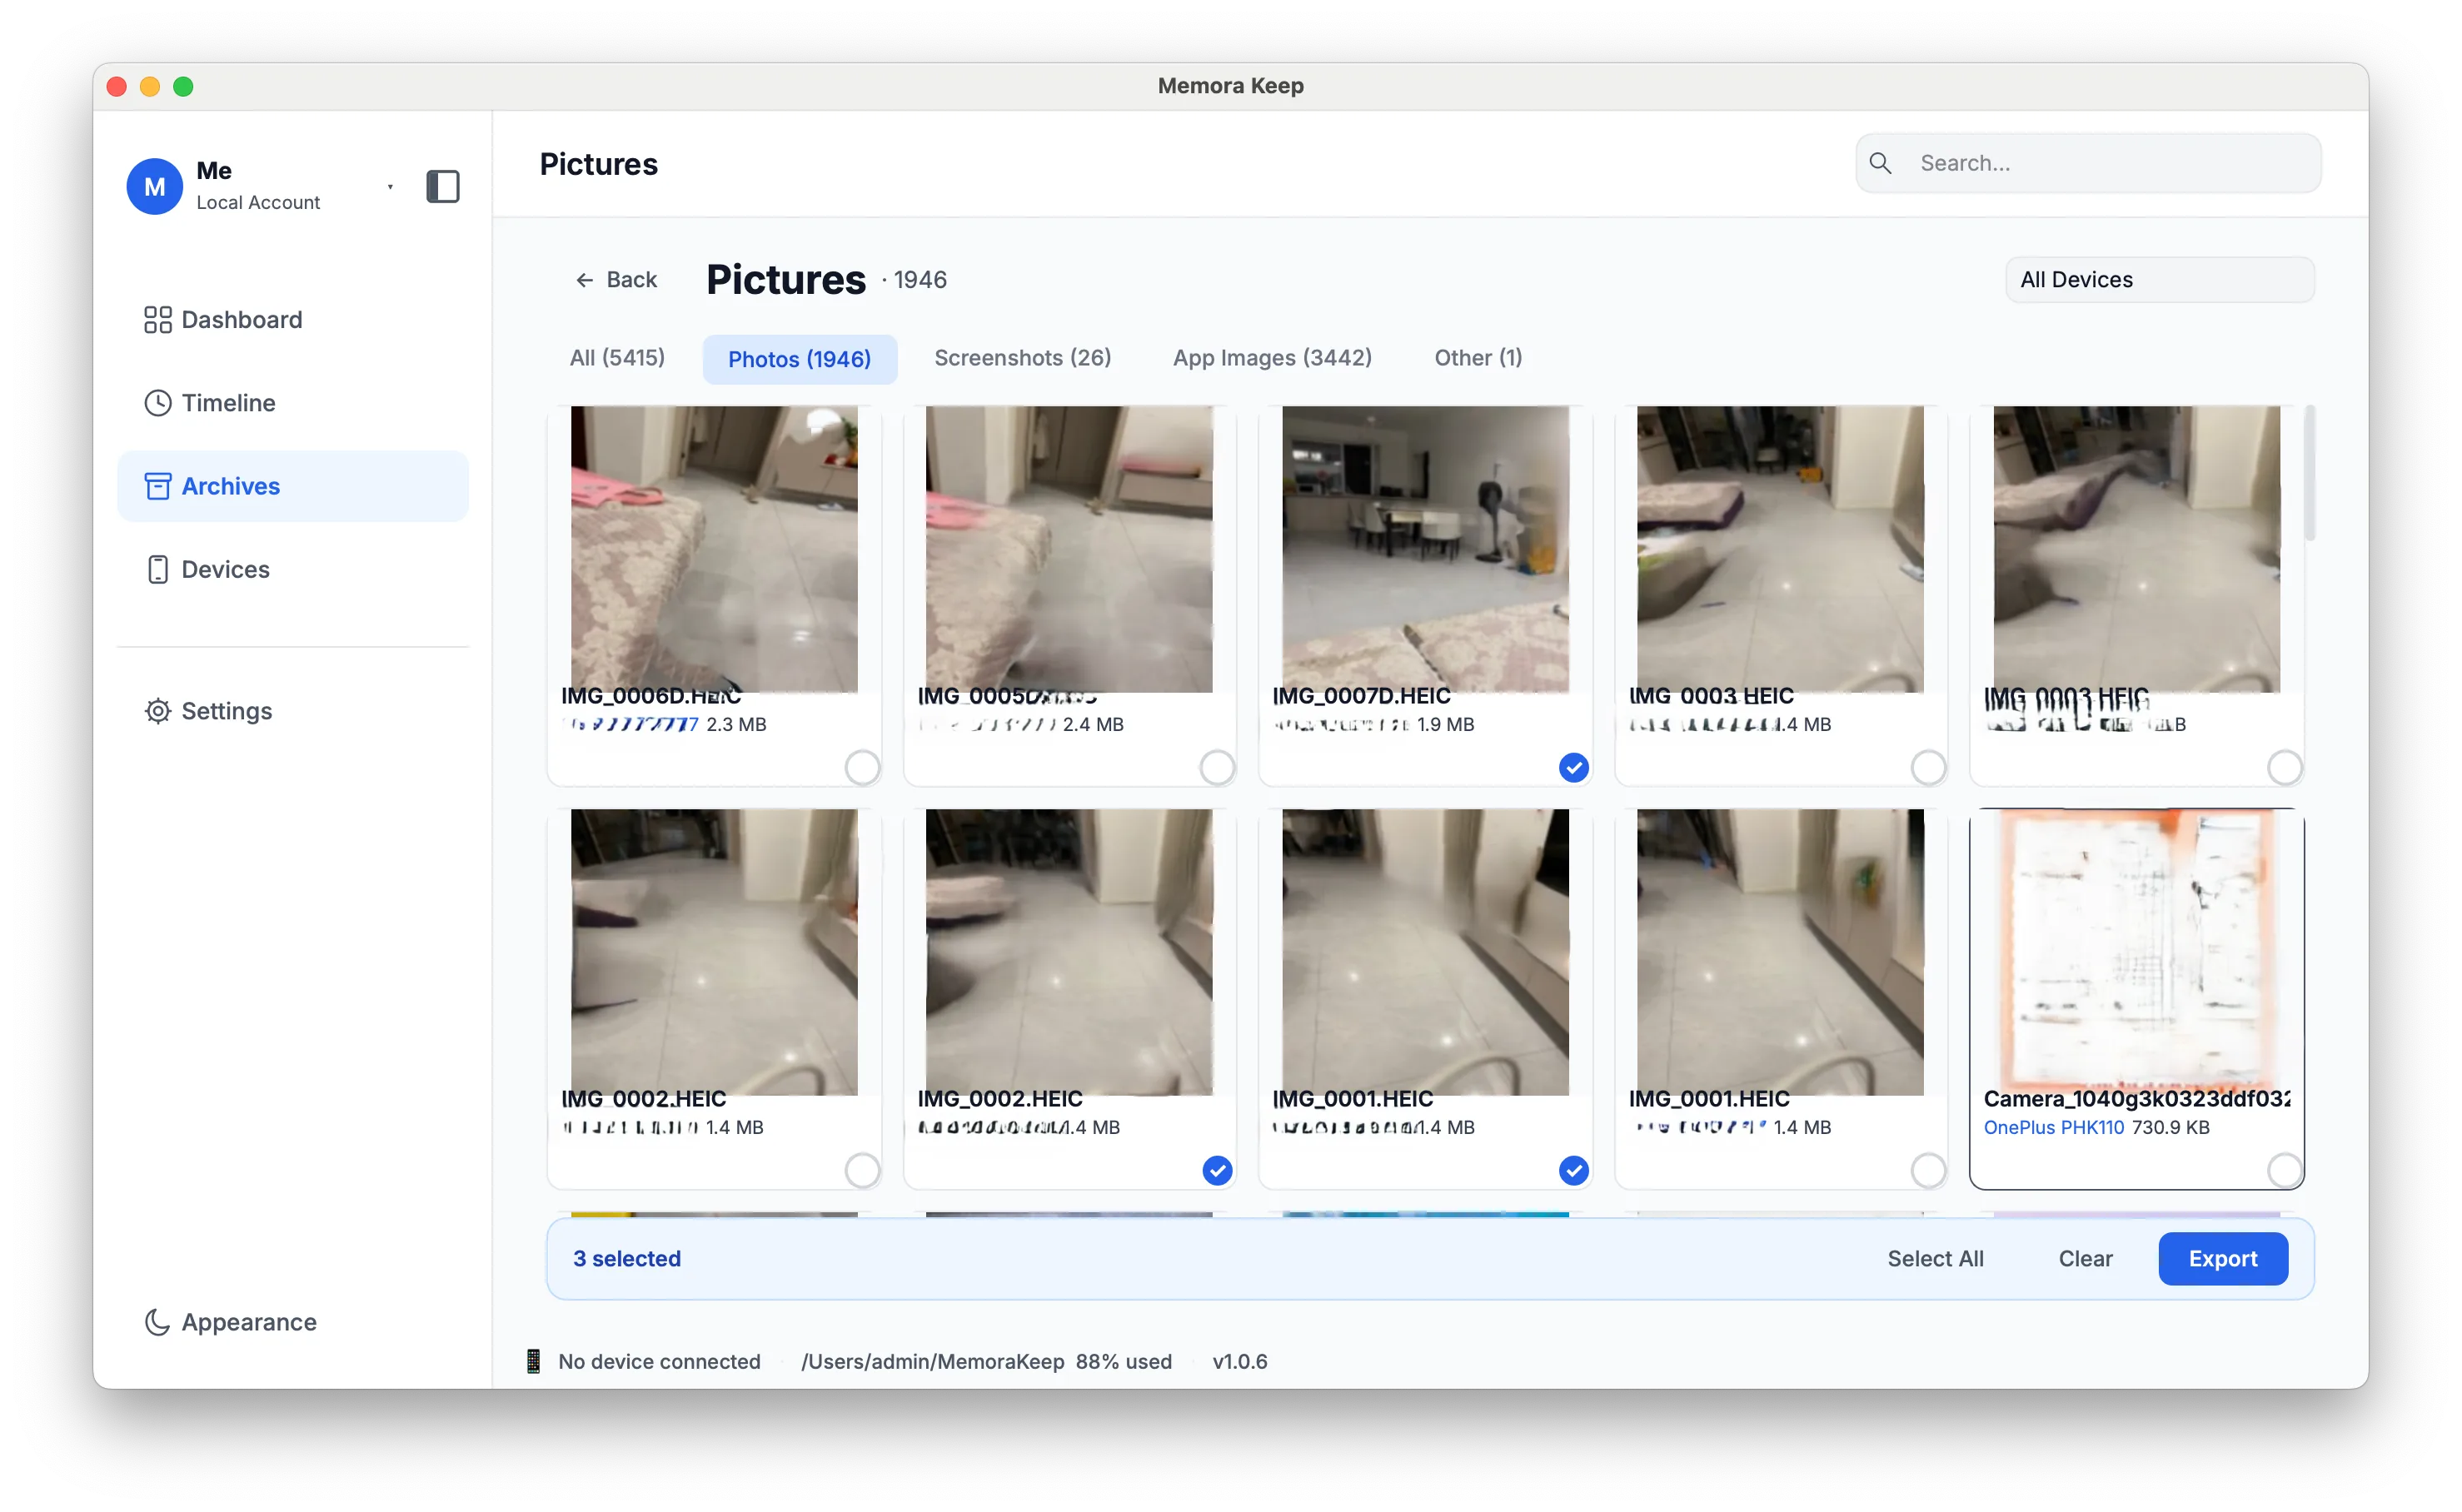Click the device status icon in footer
The image size is (2462, 1512).
coord(533,1362)
